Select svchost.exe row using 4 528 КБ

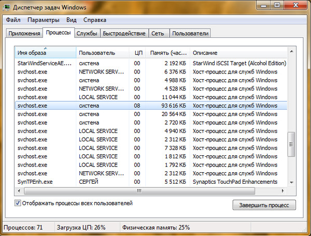(151, 89)
